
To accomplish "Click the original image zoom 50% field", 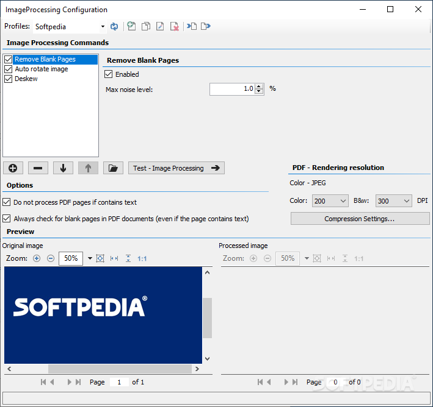I will click(71, 258).
